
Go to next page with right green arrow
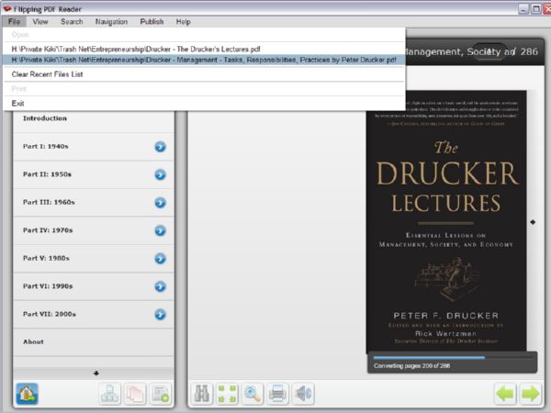(530, 394)
